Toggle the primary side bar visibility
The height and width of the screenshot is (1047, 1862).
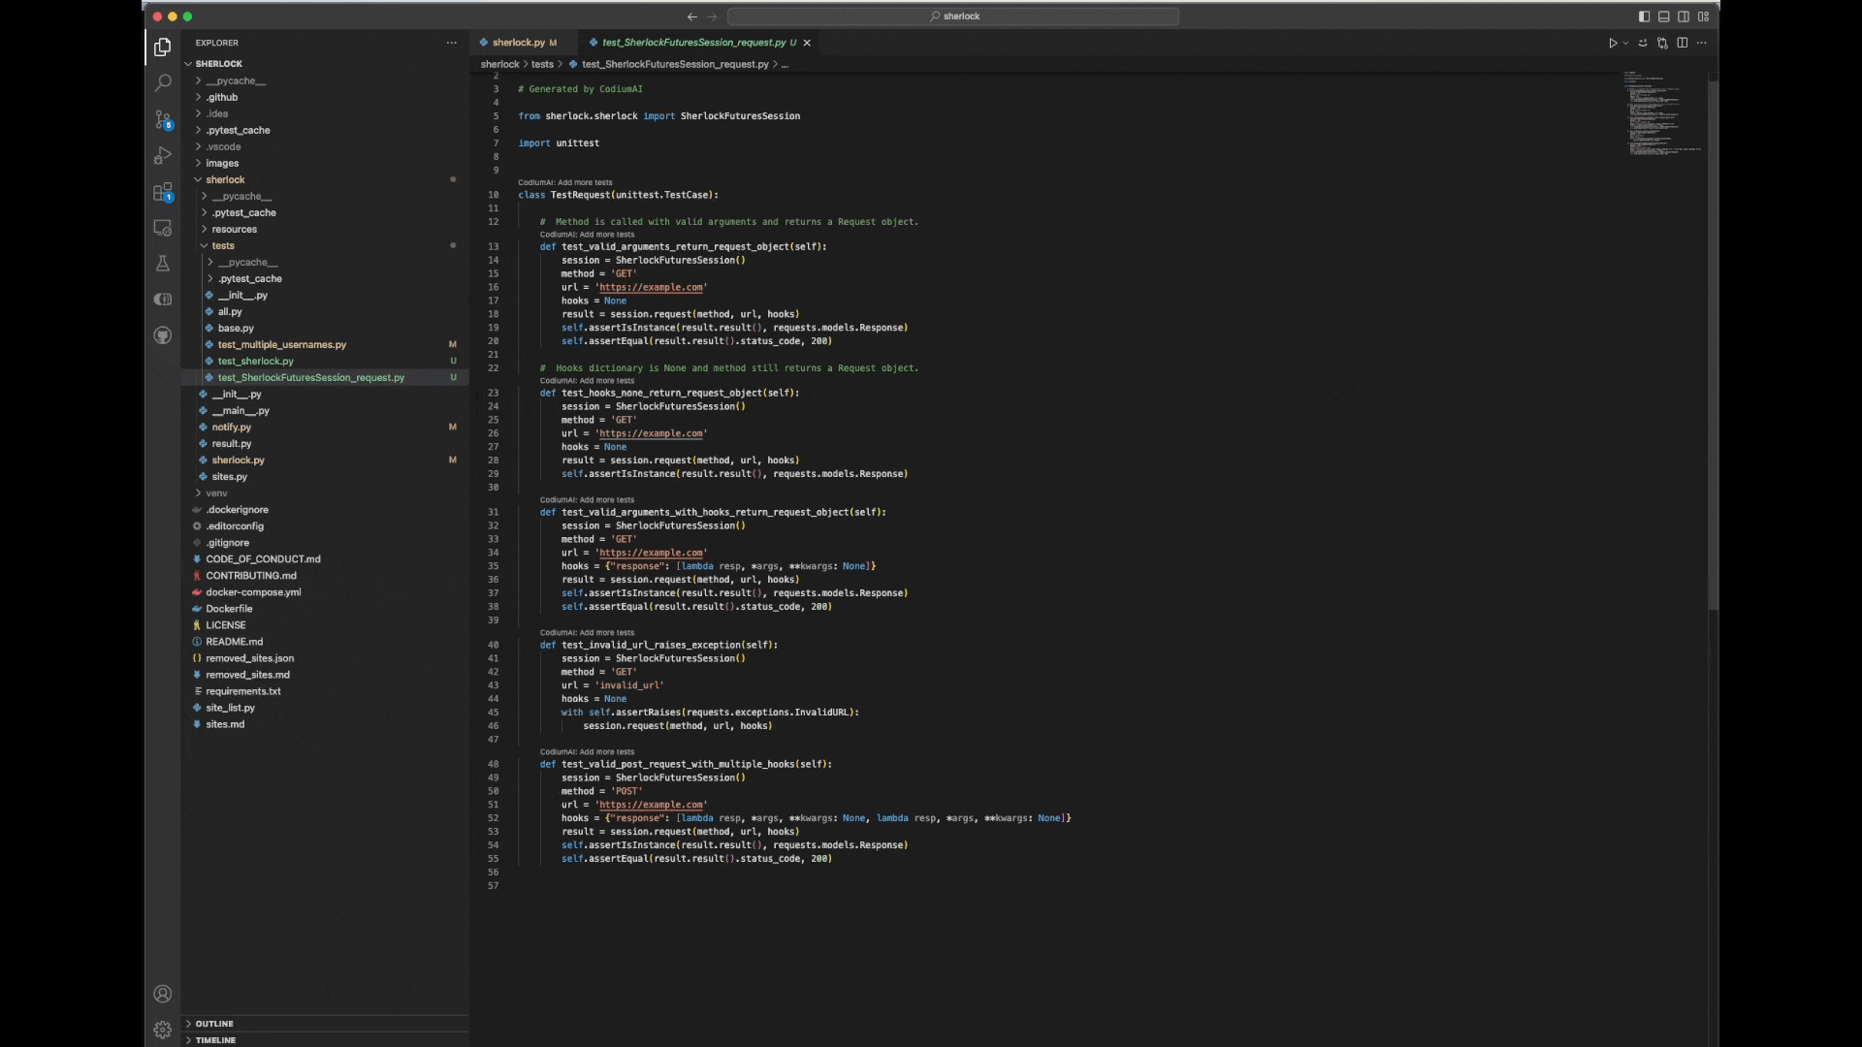(x=1644, y=16)
